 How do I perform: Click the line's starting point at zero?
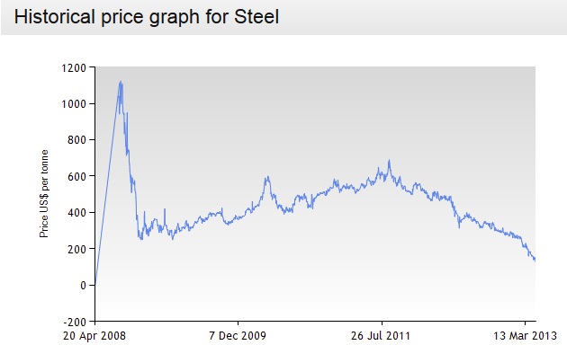pos(95,284)
